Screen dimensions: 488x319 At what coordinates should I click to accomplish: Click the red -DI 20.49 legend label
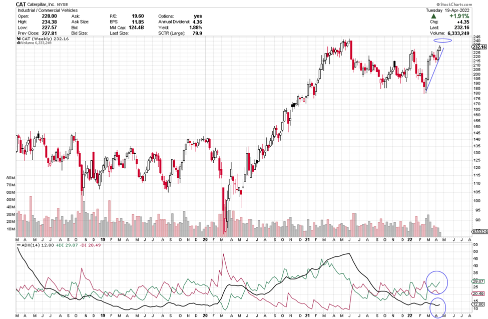click(x=90, y=245)
